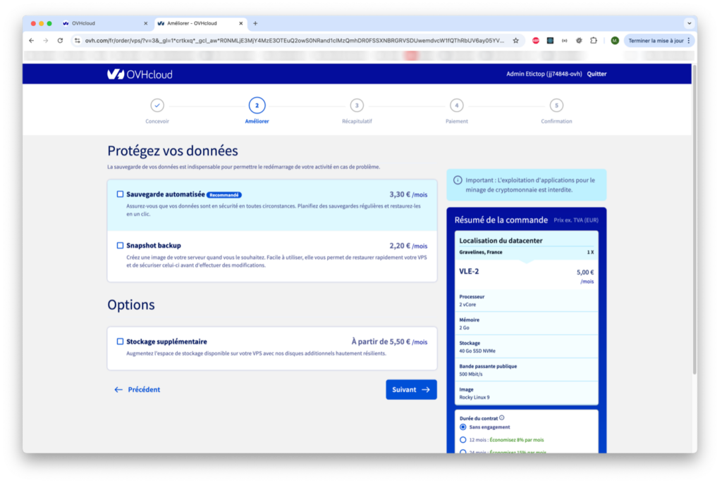Click the browser address bar URL
This screenshot has height=485, width=722.
point(295,40)
